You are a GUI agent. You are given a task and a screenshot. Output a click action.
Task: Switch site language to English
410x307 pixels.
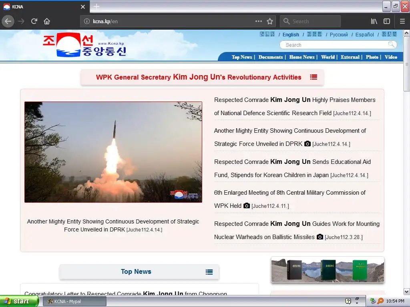click(291, 34)
